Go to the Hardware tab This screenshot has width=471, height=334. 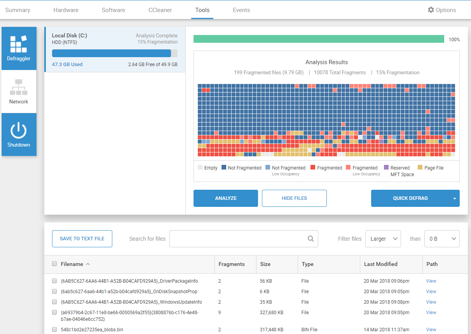66,10
